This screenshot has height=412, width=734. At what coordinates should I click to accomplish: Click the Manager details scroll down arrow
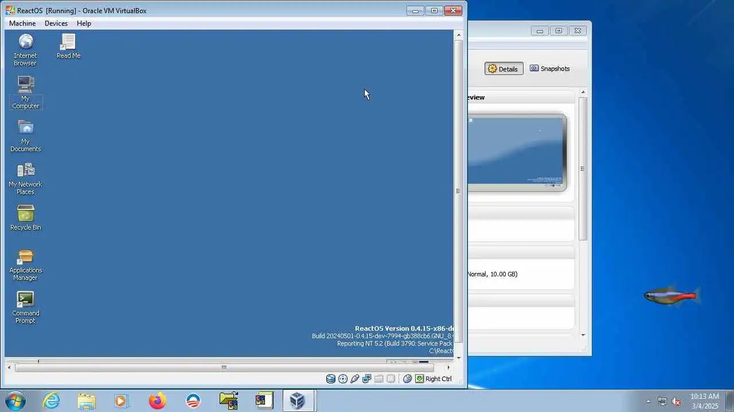pos(583,335)
